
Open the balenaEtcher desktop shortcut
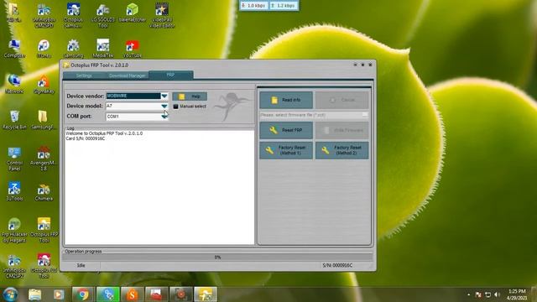tap(133, 13)
